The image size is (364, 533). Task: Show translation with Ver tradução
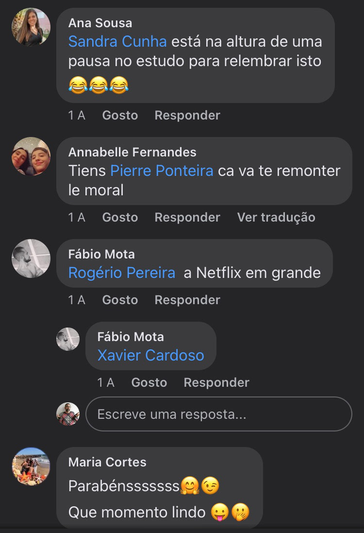[x=276, y=217]
